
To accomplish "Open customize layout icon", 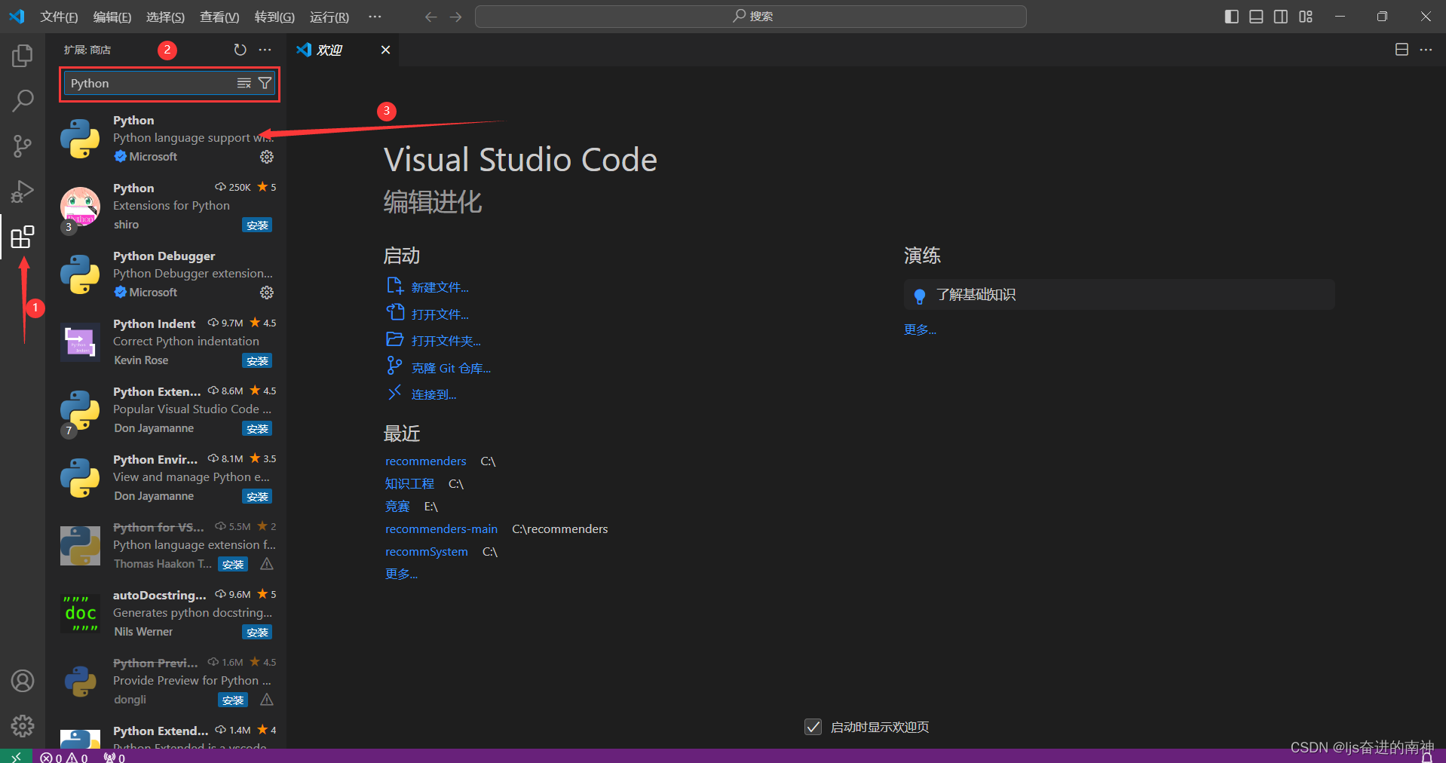I will point(1306,17).
